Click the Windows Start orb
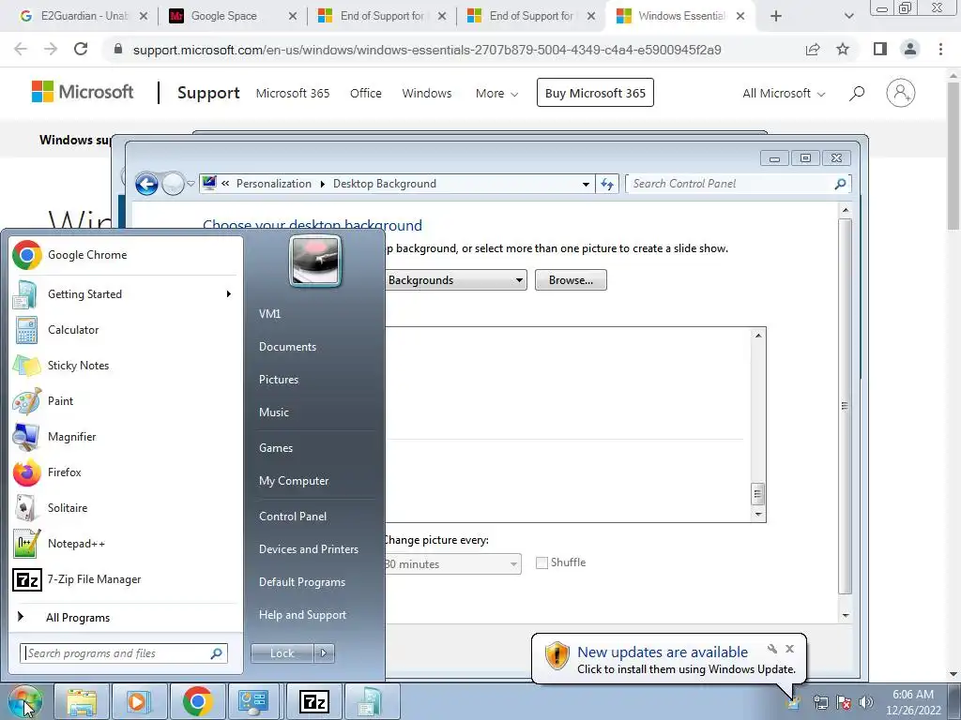 24,701
